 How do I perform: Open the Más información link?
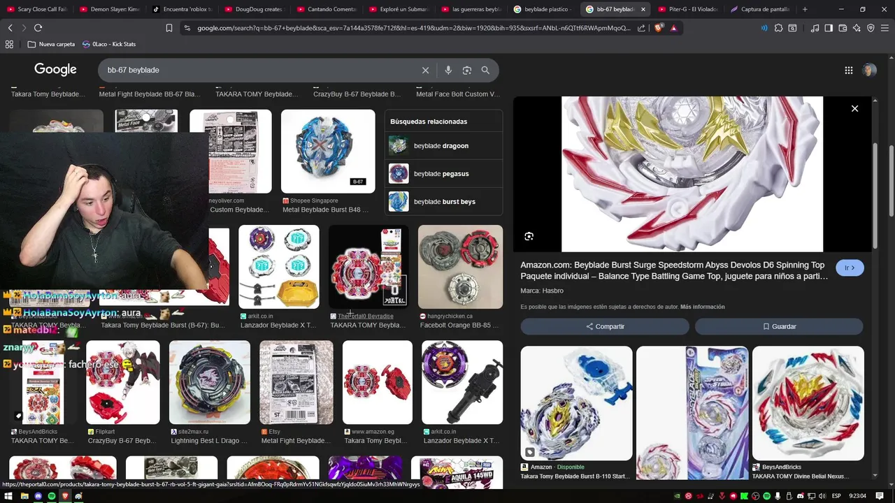pos(702,307)
